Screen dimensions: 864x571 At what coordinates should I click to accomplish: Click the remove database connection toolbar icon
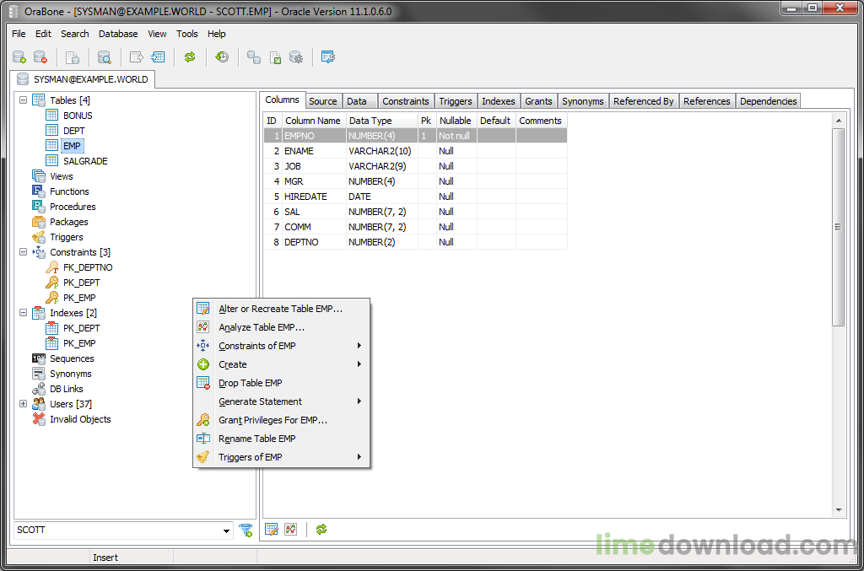40,57
